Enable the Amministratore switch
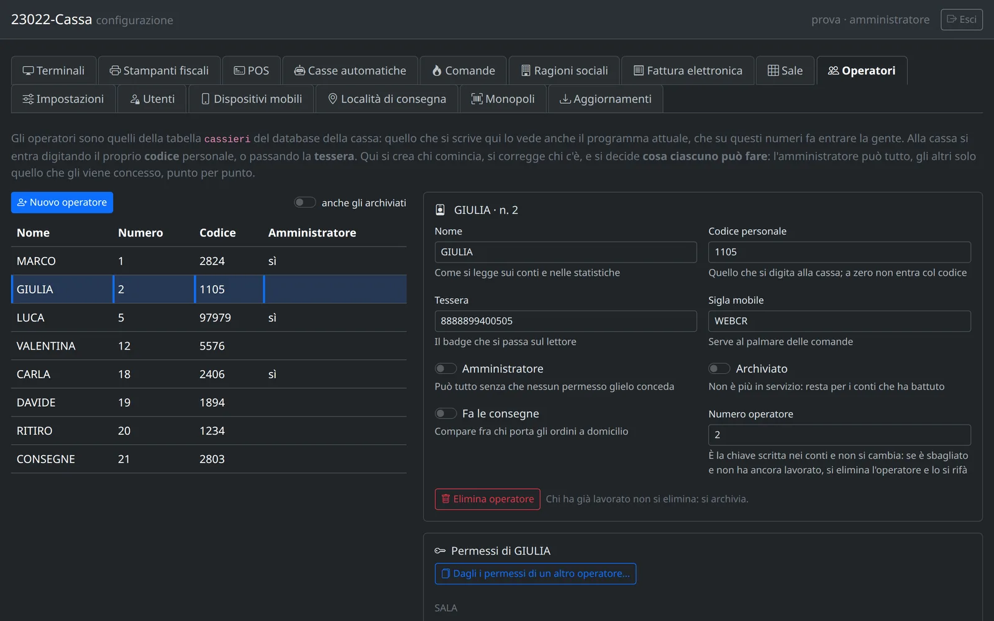This screenshot has width=994, height=621. (x=445, y=368)
